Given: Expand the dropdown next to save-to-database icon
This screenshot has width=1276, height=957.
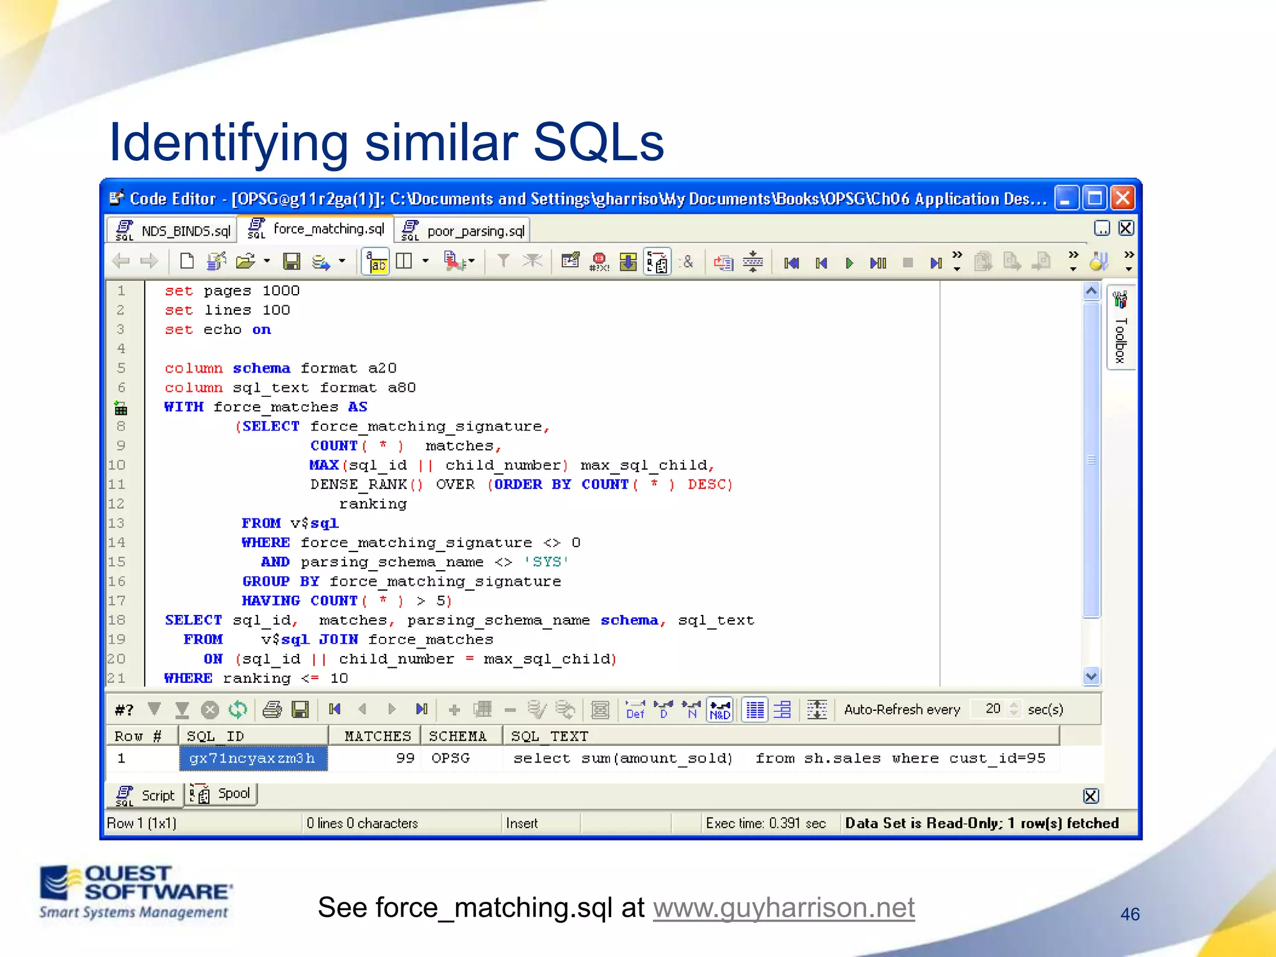Looking at the screenshot, I should pos(342,261).
